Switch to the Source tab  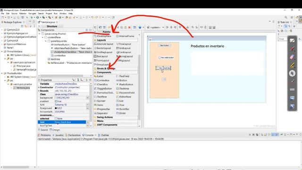43,130
